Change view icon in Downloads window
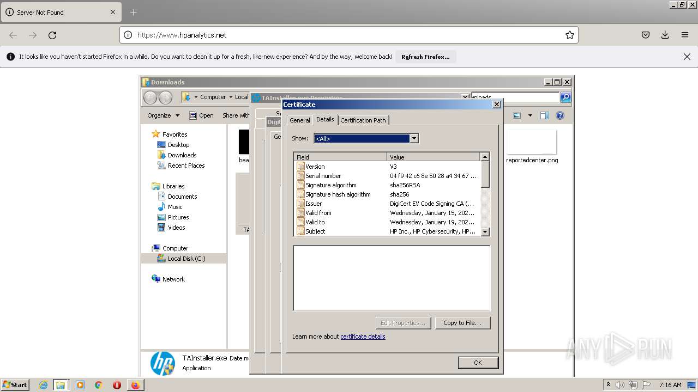Screen dimensions: 698x392 pyautogui.click(x=517, y=115)
